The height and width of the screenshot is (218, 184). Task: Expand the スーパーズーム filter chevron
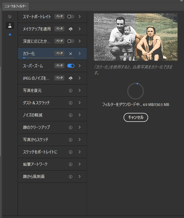(x=80, y=66)
